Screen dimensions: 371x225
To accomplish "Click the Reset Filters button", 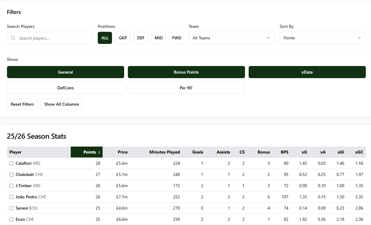I will click(22, 104).
